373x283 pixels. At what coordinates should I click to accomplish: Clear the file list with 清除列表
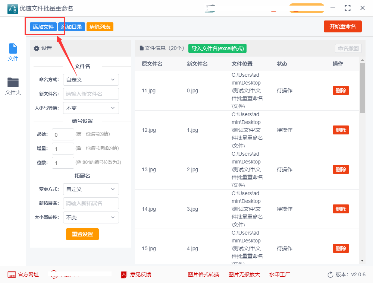100,27
